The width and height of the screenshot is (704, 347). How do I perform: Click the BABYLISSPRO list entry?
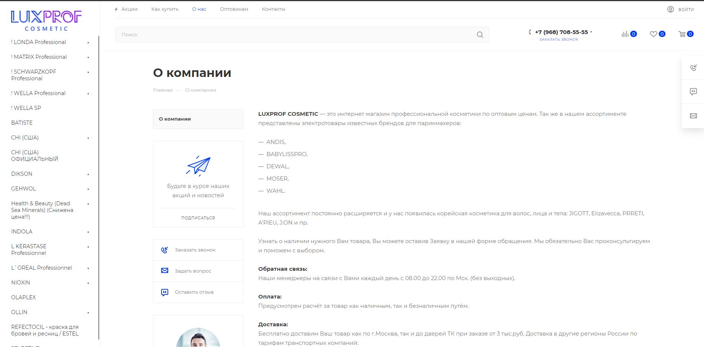point(287,154)
